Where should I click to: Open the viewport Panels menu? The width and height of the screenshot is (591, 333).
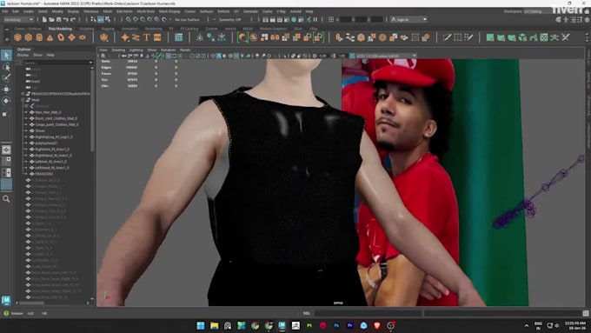click(x=185, y=50)
